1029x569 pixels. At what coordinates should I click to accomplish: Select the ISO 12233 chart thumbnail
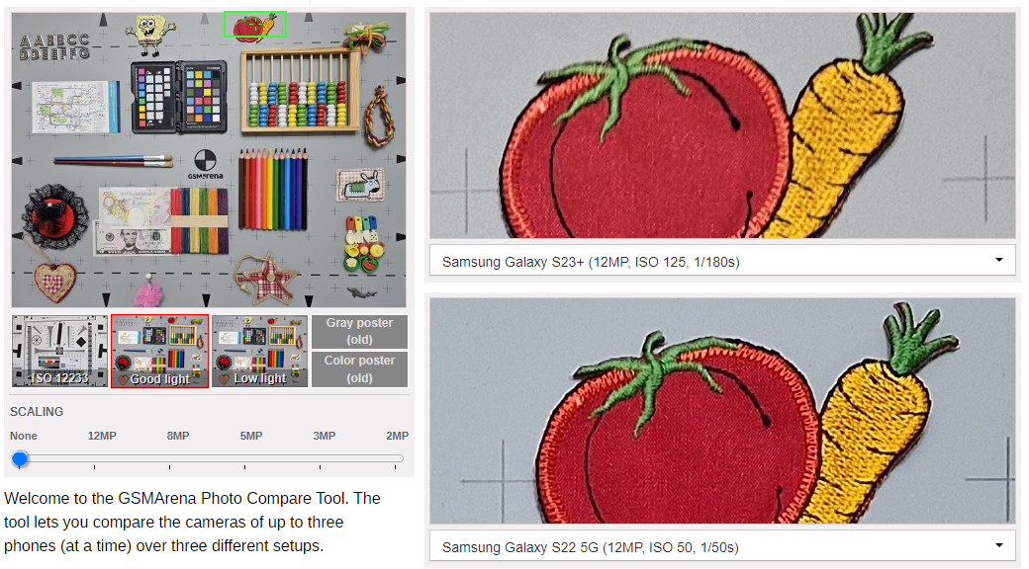tap(59, 352)
